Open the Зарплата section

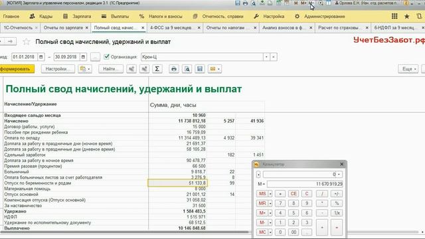(77, 16)
